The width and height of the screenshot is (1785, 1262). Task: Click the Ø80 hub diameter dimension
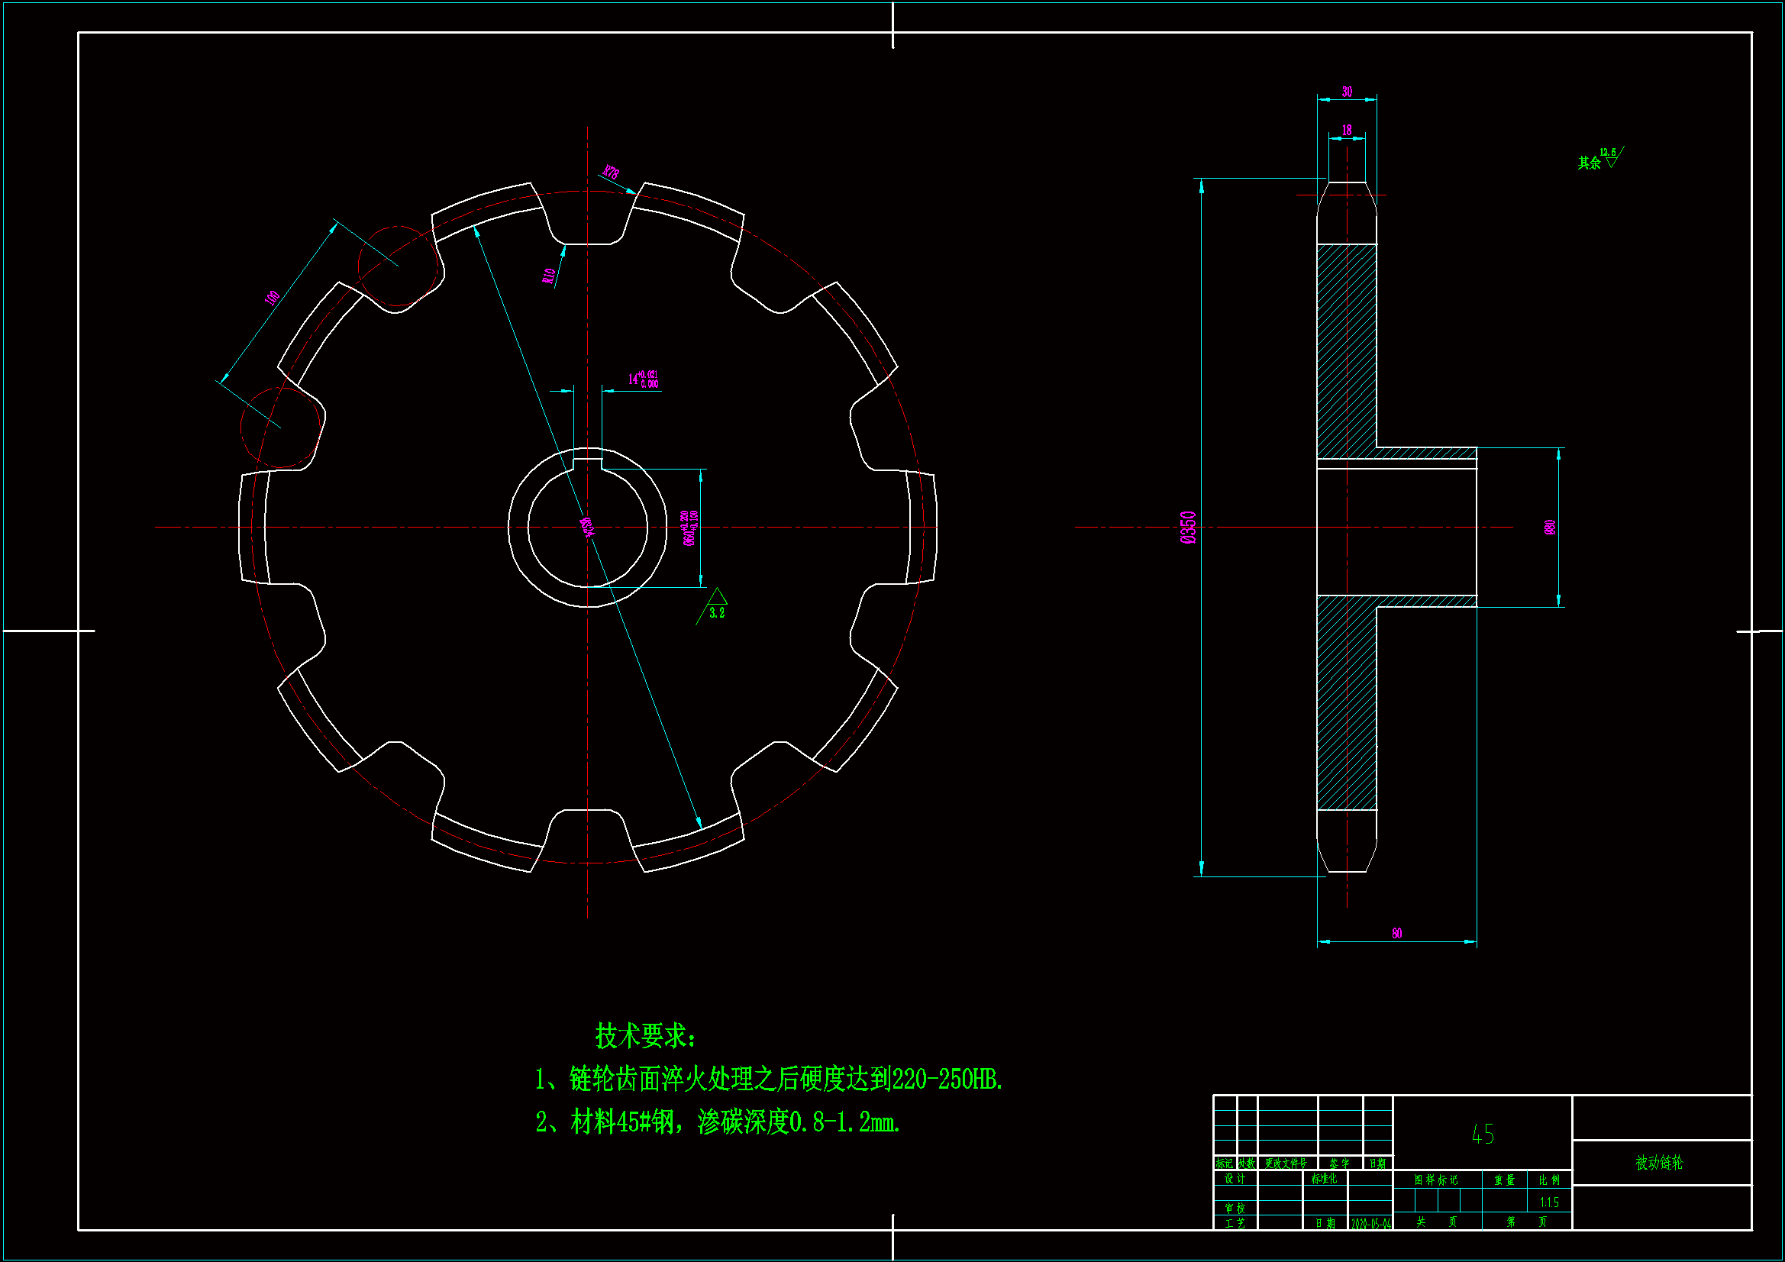(1549, 528)
